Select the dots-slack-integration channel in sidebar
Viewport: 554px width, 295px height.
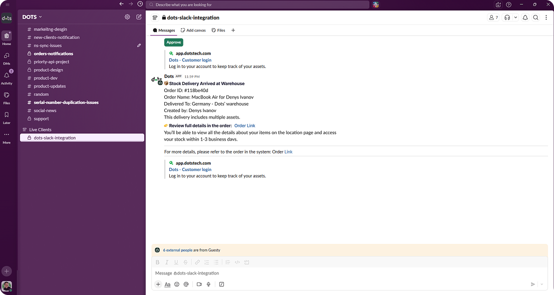pos(82,137)
